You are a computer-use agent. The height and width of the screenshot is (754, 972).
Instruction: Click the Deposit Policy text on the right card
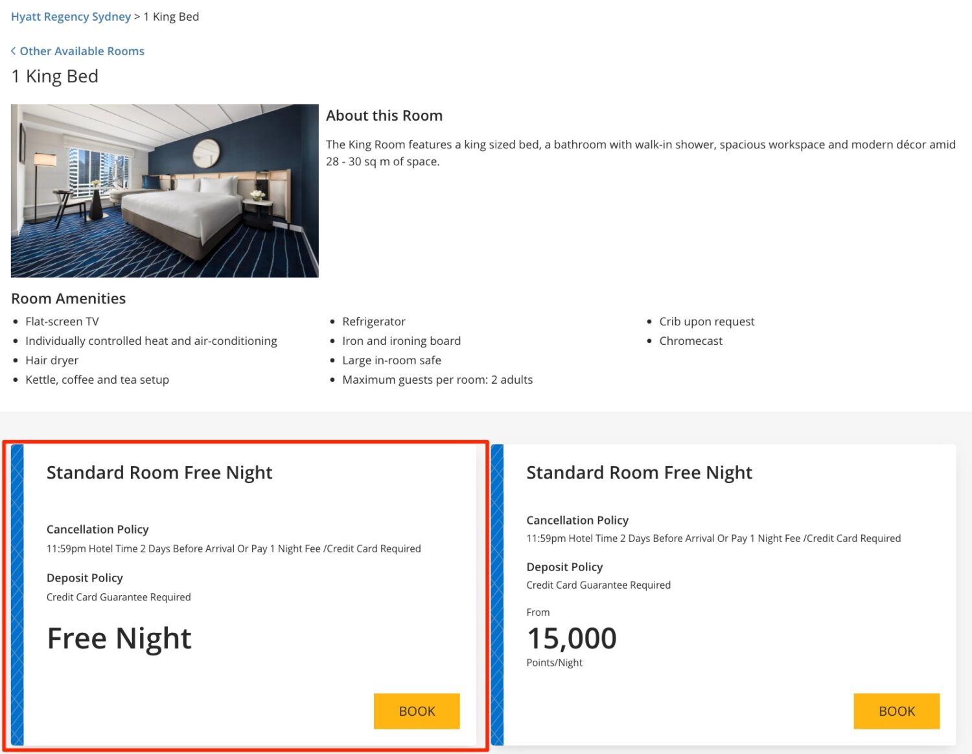[x=564, y=567]
